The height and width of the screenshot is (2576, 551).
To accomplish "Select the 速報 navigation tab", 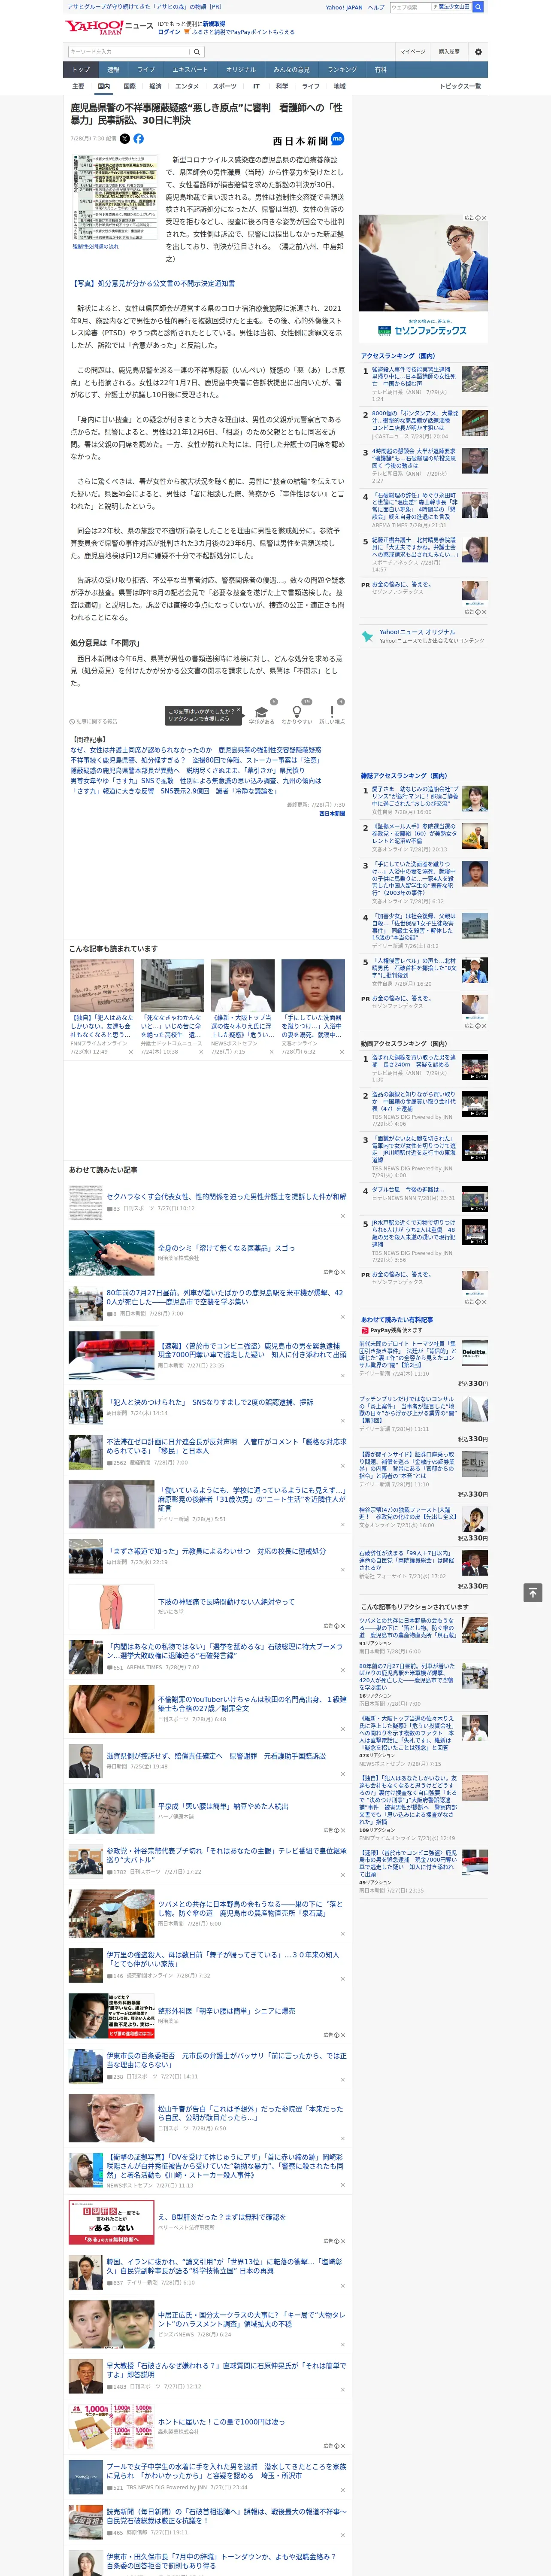I will (x=113, y=70).
